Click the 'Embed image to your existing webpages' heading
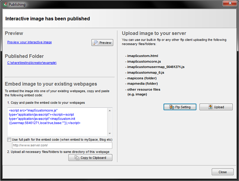 51,84
